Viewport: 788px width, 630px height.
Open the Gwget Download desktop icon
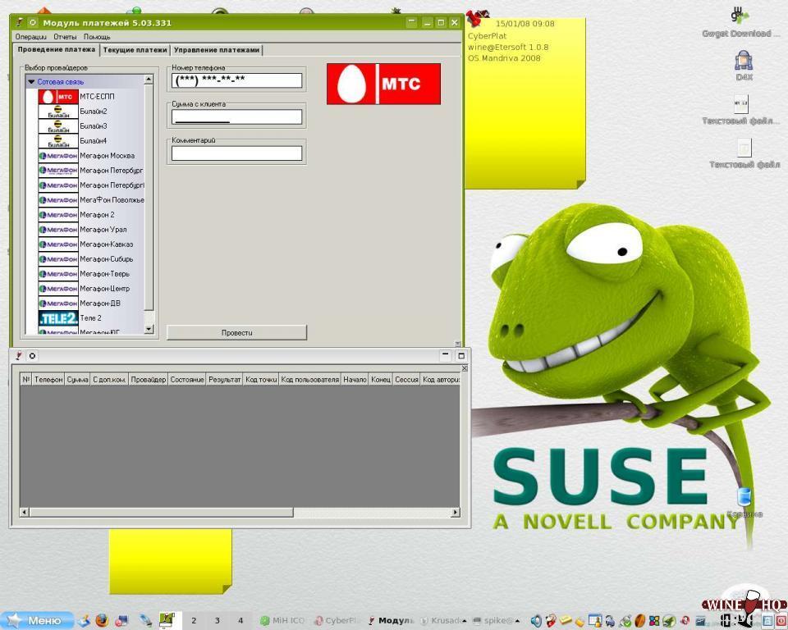pos(740,16)
